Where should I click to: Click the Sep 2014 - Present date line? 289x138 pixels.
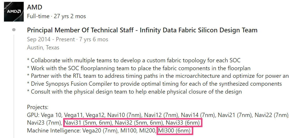[67, 39]
